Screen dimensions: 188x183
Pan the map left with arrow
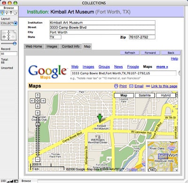[x=32, y=101]
